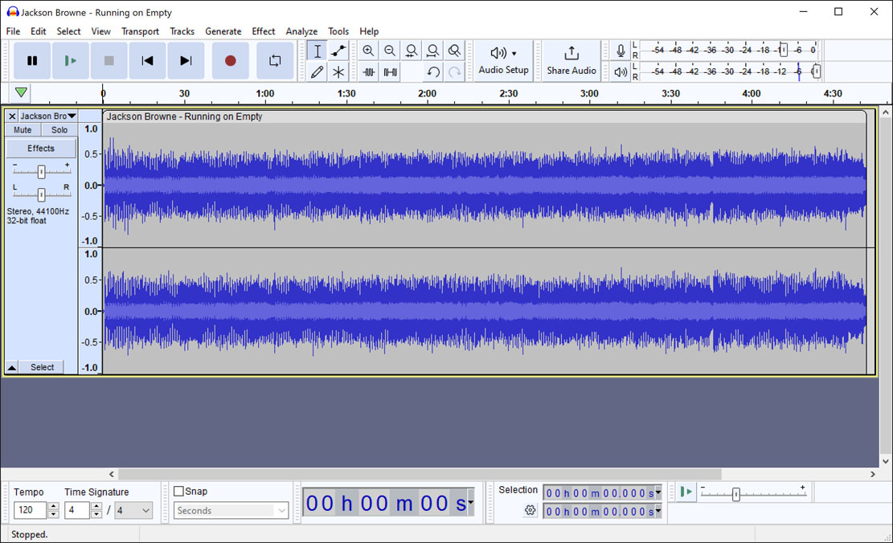Increase the Tempo with the up stepper
The image size is (893, 543).
(54, 506)
